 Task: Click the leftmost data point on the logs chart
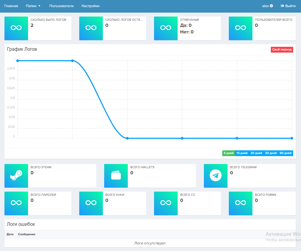(18, 61)
